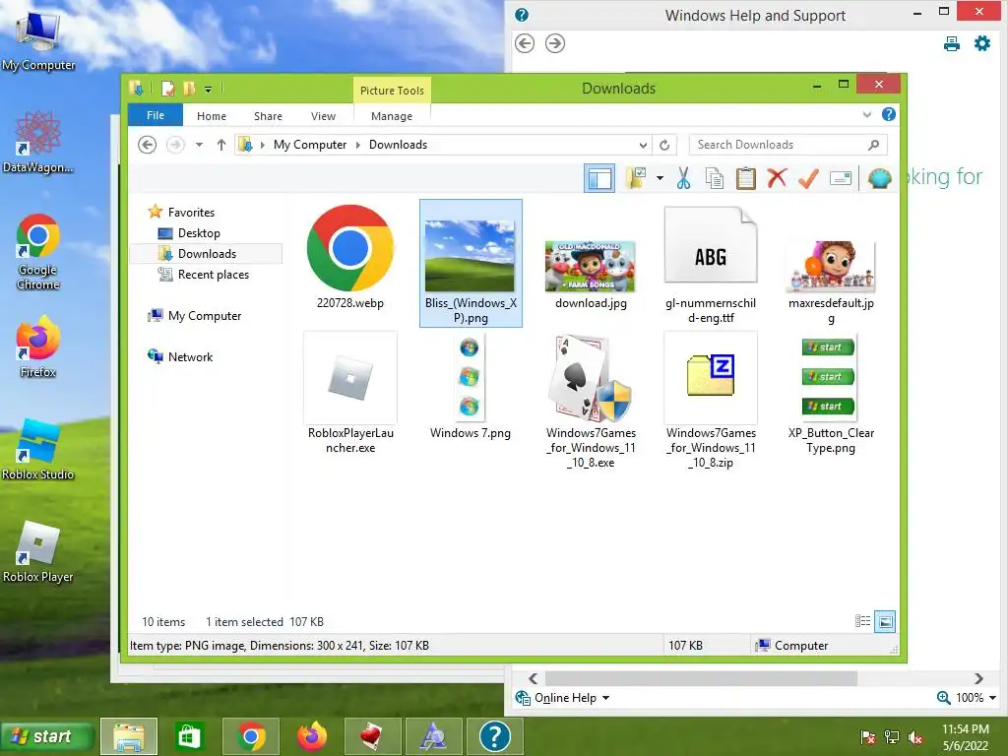
Task: Open Windows Store from the taskbar
Action: (x=188, y=736)
